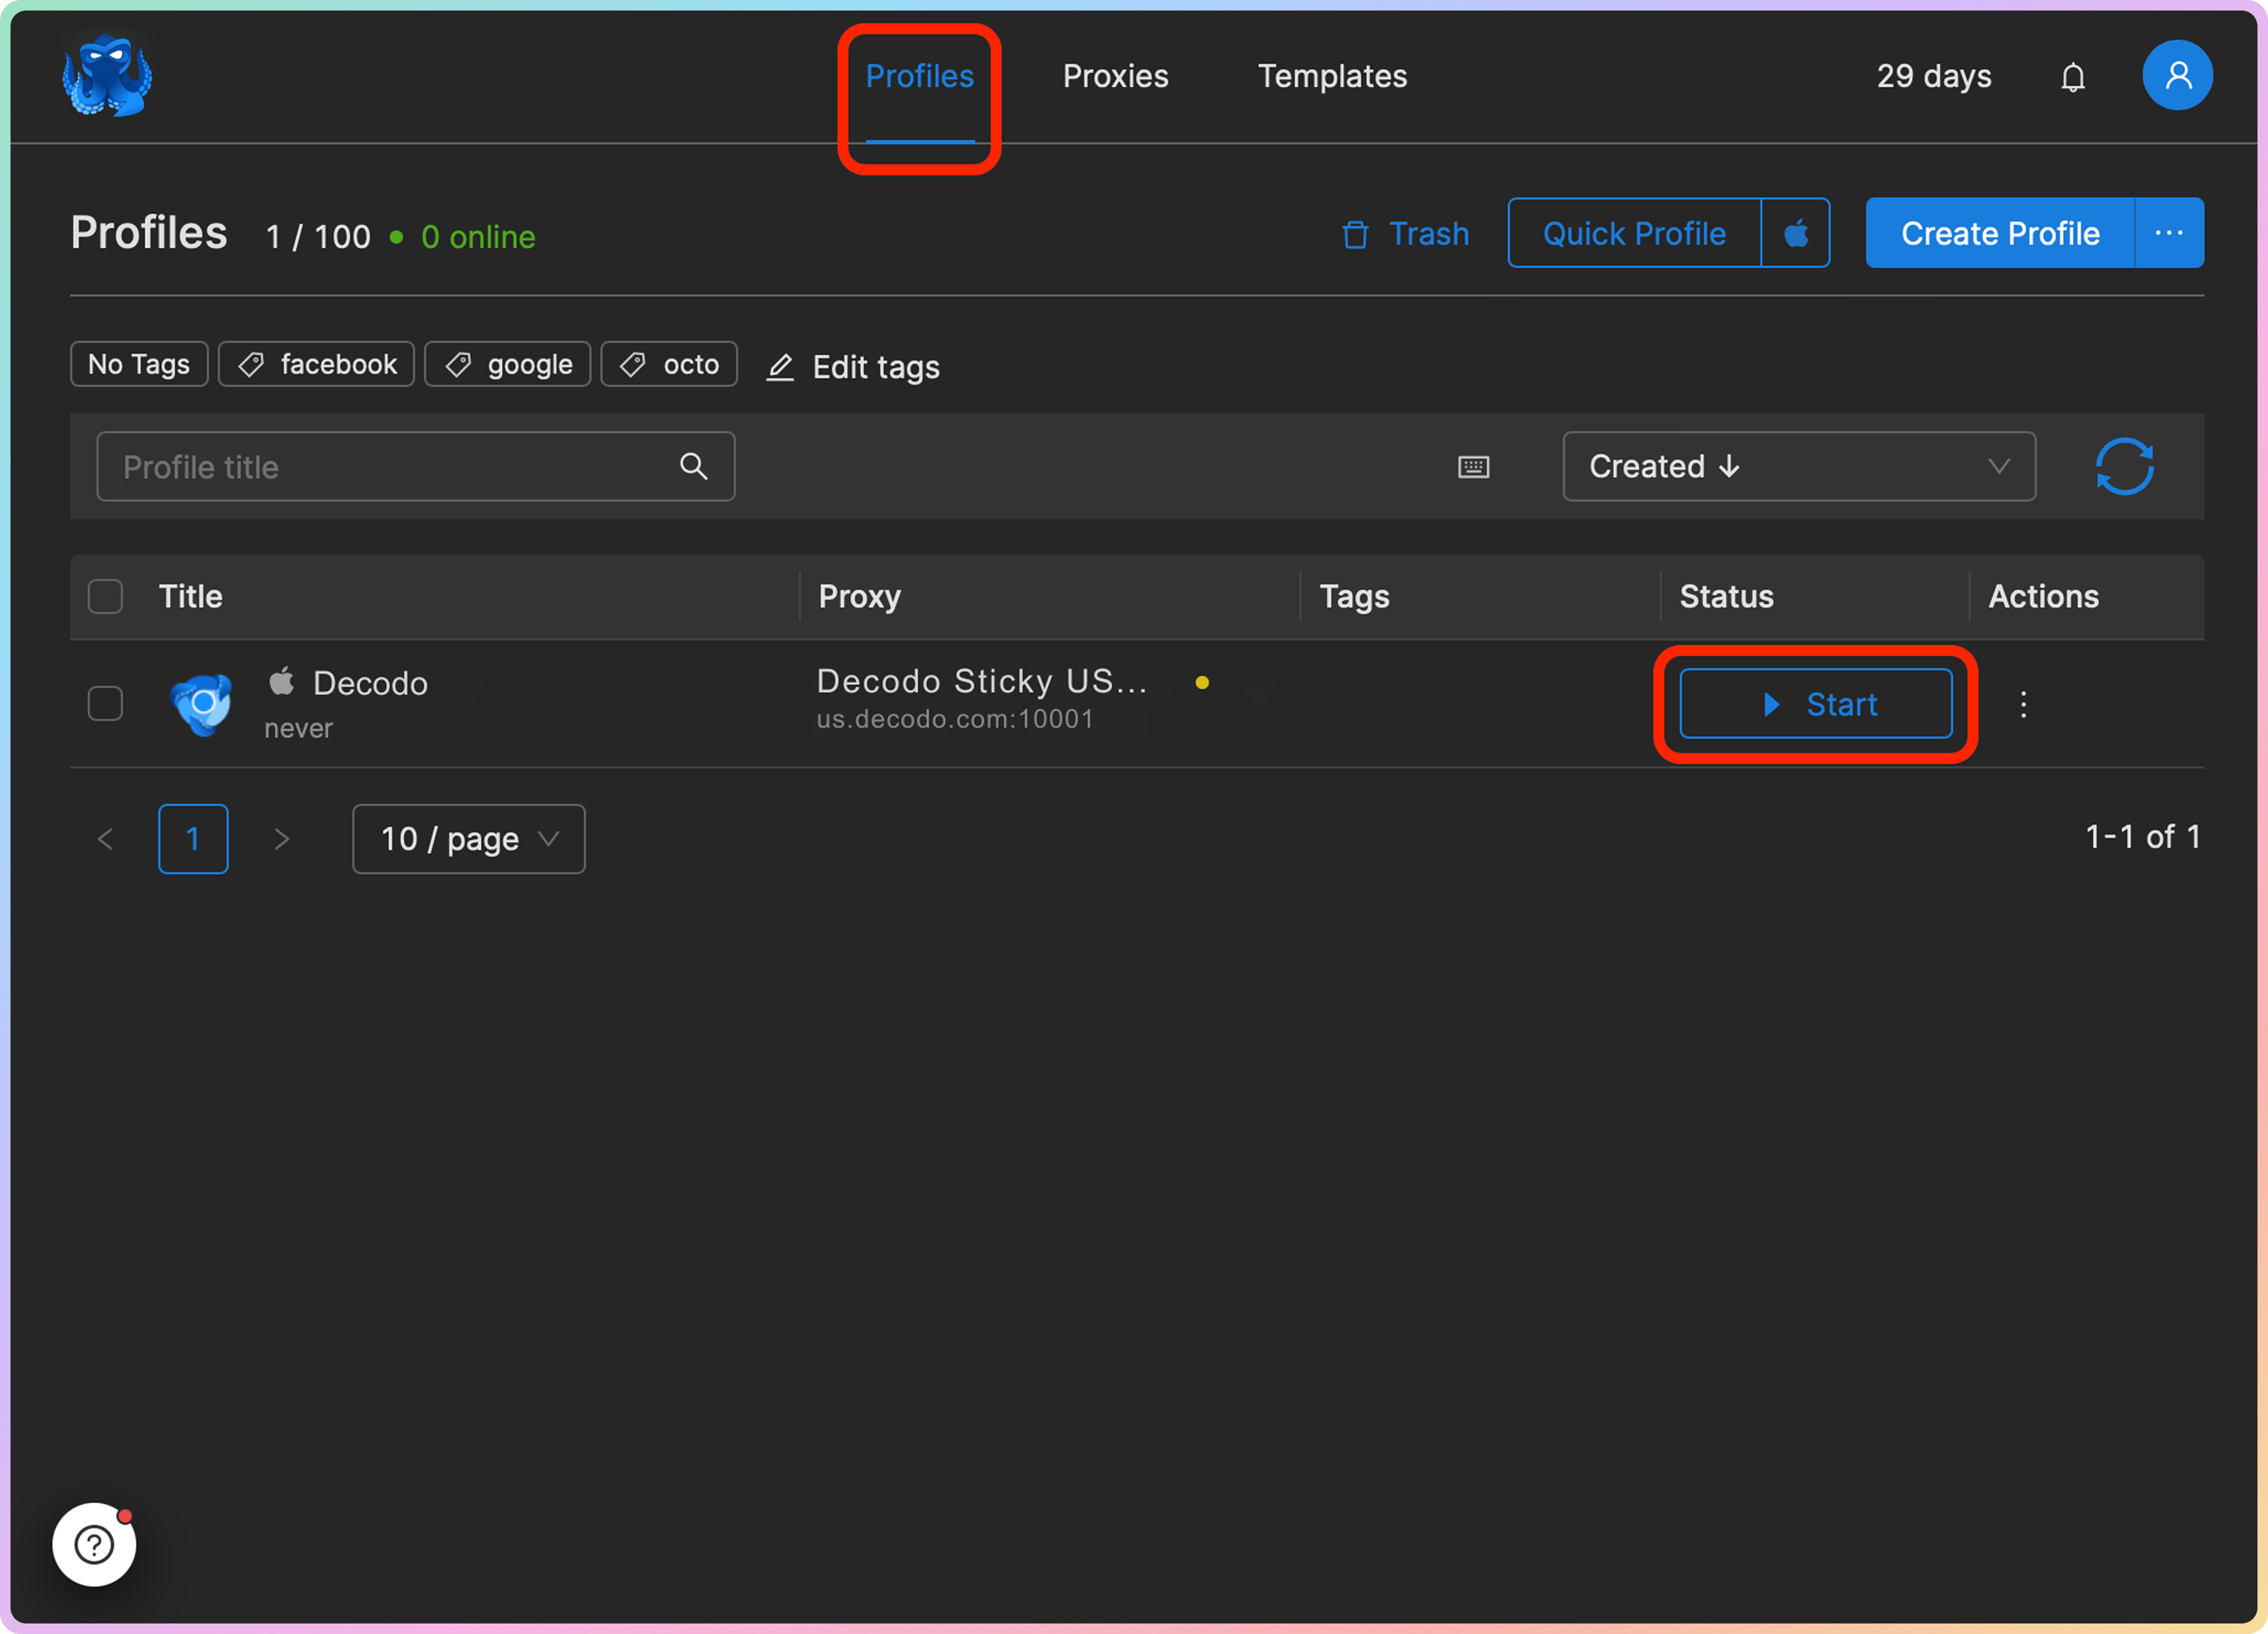
Task: Expand the Created sort dropdown
Action: (1798, 466)
